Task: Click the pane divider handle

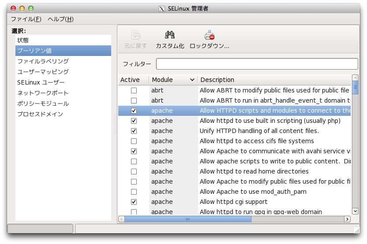Action: click(x=116, y=124)
